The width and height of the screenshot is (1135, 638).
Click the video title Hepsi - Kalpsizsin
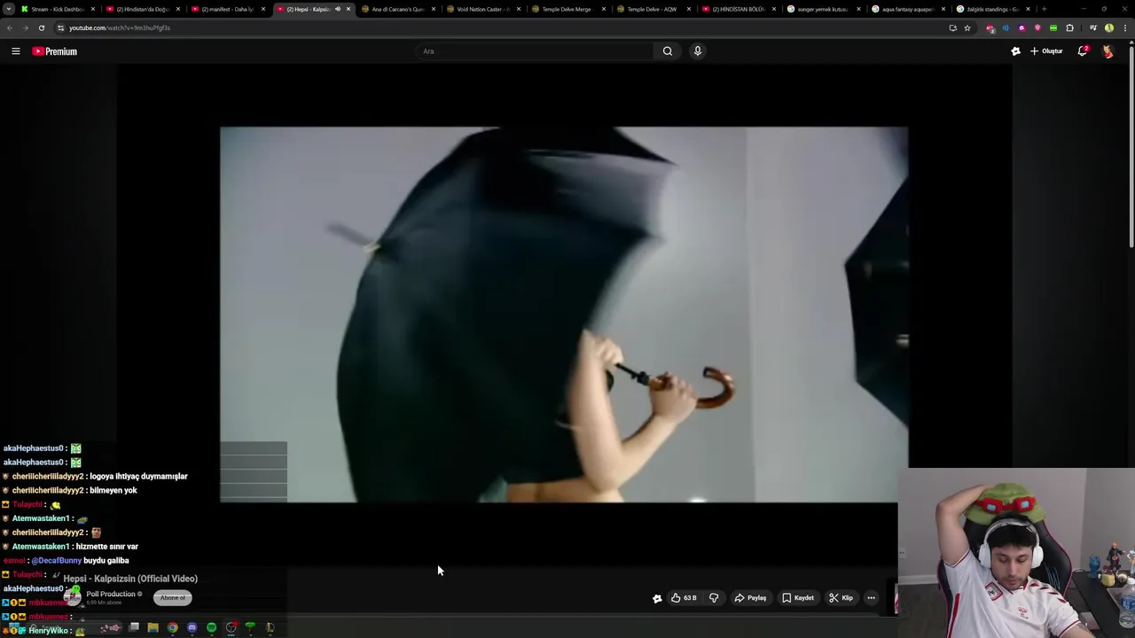[130, 579]
